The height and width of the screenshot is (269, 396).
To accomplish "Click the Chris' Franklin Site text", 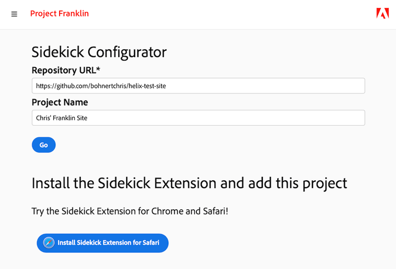I will pyautogui.click(x=62, y=118).
